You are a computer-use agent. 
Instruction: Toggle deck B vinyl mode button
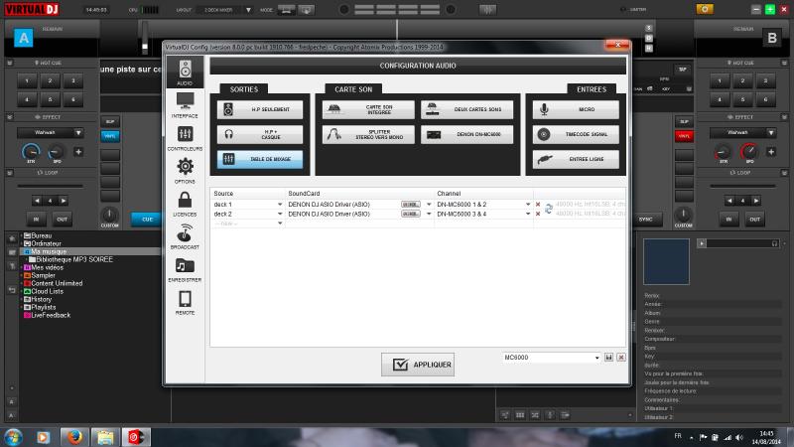coord(684,136)
